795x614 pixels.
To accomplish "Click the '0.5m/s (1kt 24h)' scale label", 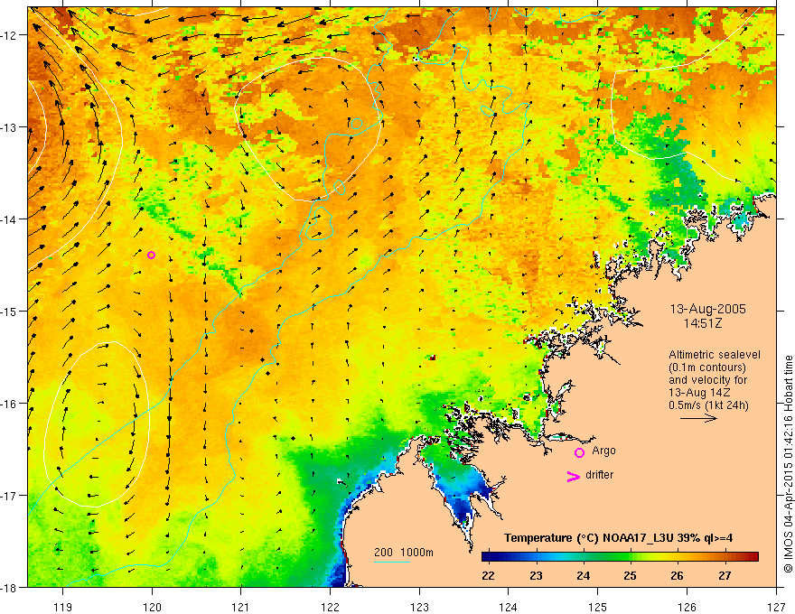I will 709,405.
